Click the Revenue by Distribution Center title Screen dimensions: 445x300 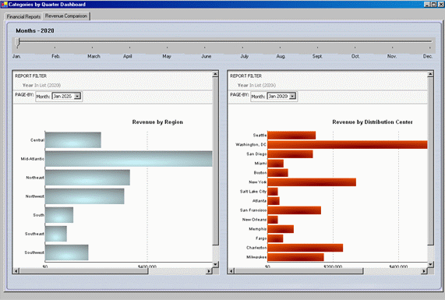[373, 122]
